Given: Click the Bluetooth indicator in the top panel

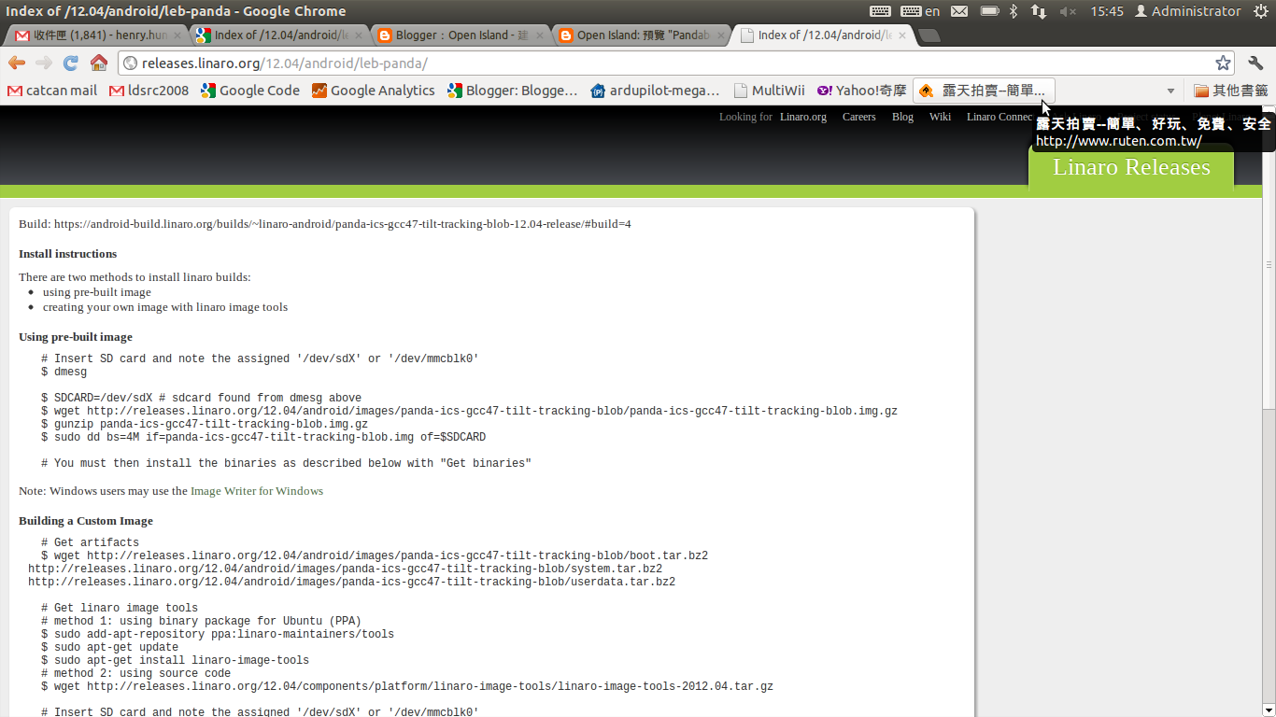Looking at the screenshot, I should (x=1014, y=11).
